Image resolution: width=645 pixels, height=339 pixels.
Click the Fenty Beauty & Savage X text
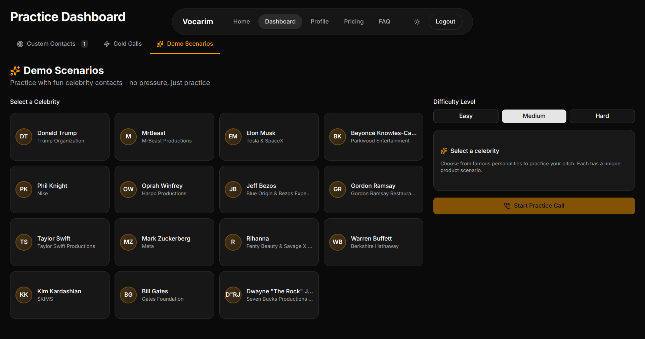click(279, 246)
